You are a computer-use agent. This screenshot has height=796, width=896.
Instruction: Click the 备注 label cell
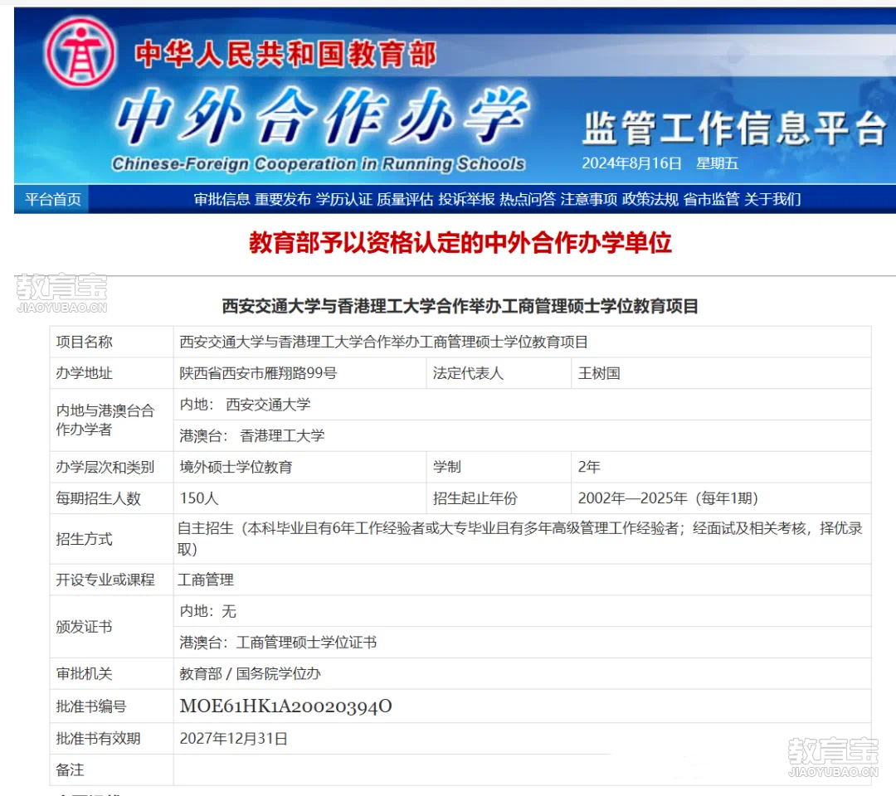tap(111, 770)
